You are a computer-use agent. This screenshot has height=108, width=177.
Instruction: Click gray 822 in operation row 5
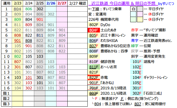[x=18, y=30]
